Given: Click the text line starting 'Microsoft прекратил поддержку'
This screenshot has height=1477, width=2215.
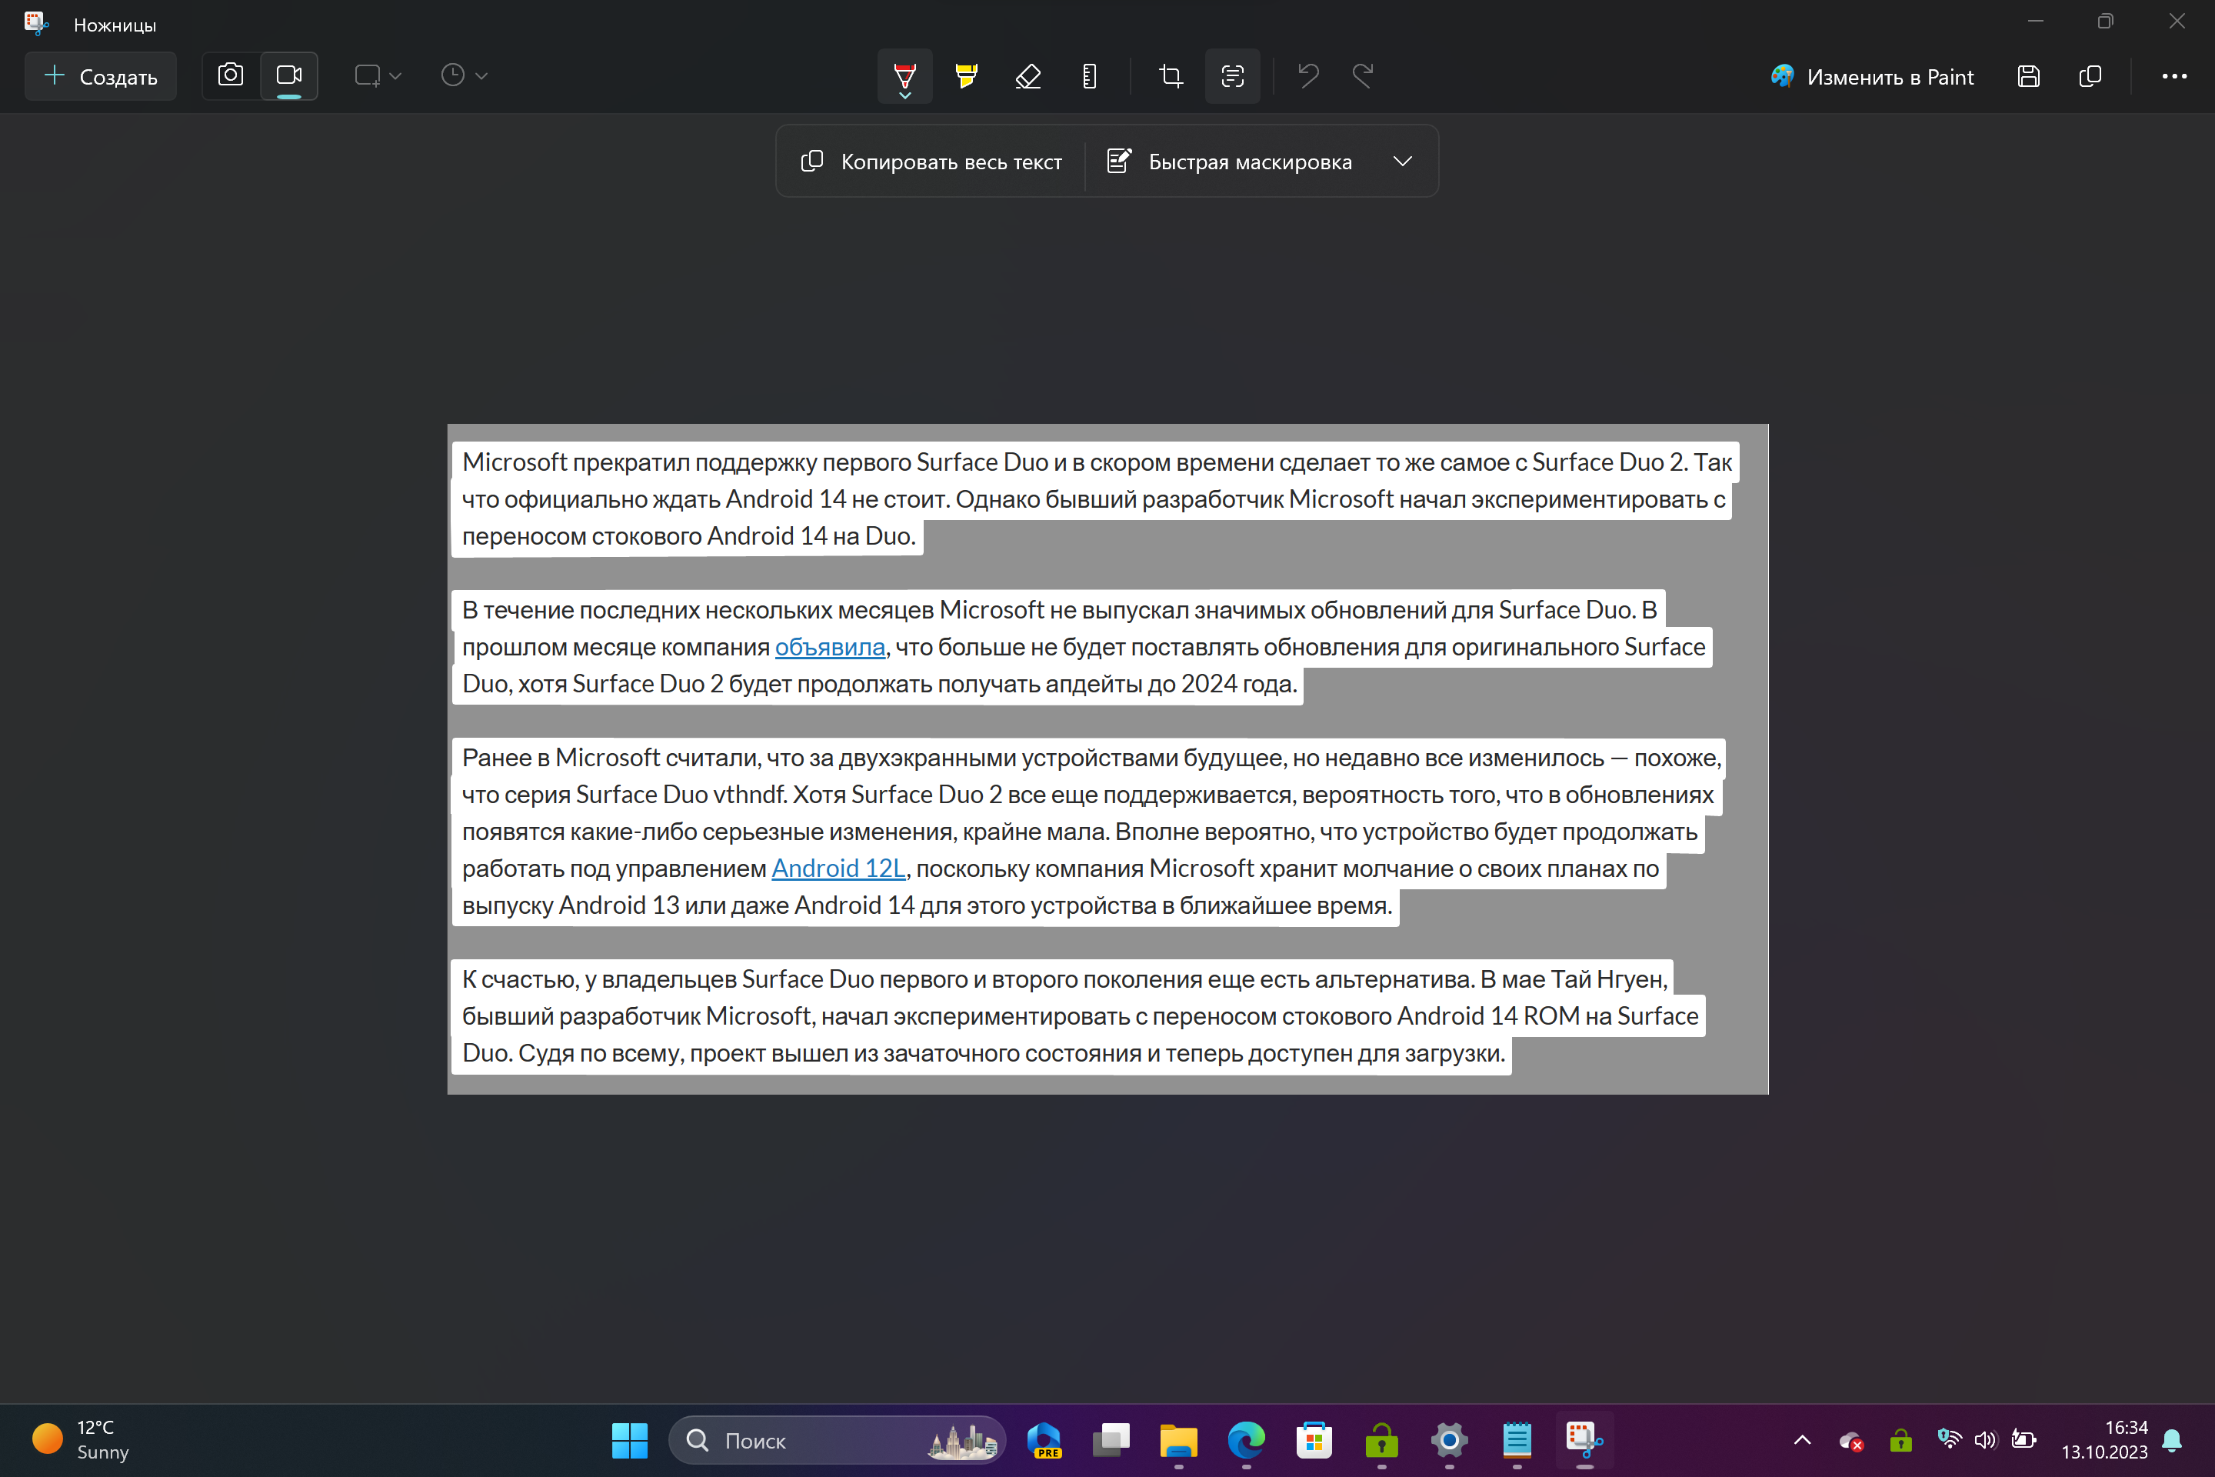Looking at the screenshot, I should tap(1096, 462).
